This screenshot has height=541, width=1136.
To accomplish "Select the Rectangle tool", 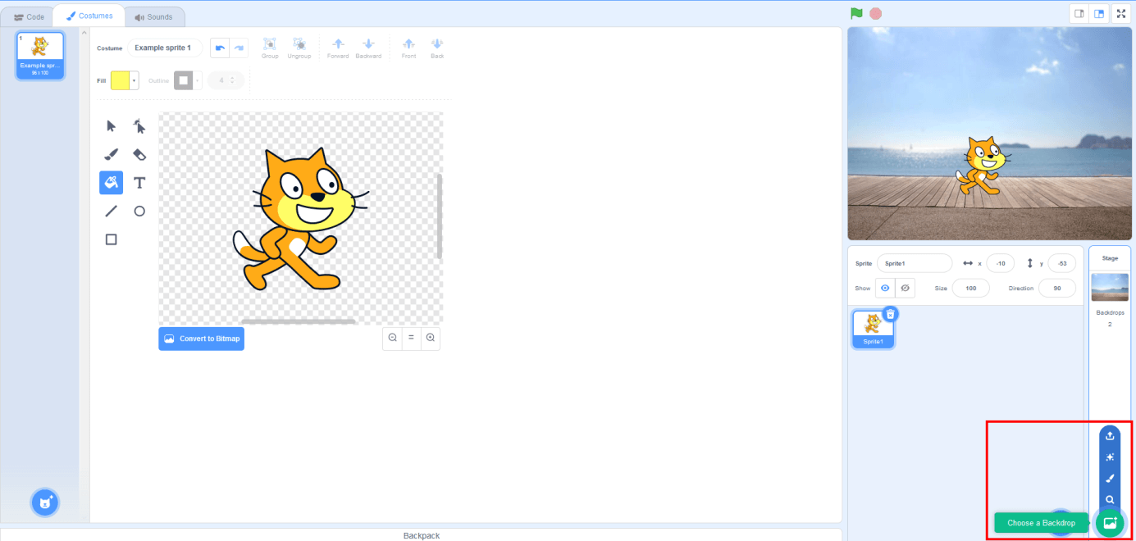I will 111,239.
